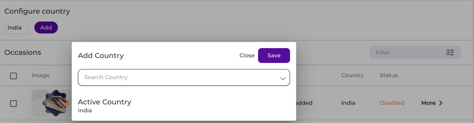Click the chevron arrow next to More
Image resolution: width=474 pixels, height=123 pixels.
[x=441, y=103]
